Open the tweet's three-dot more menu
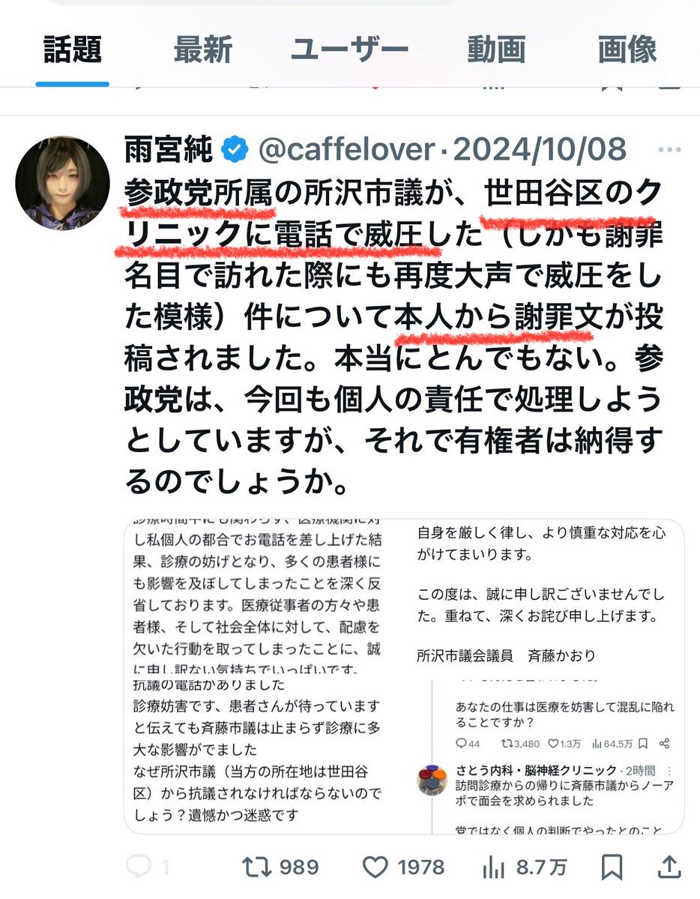This screenshot has width=700, height=899. click(669, 150)
